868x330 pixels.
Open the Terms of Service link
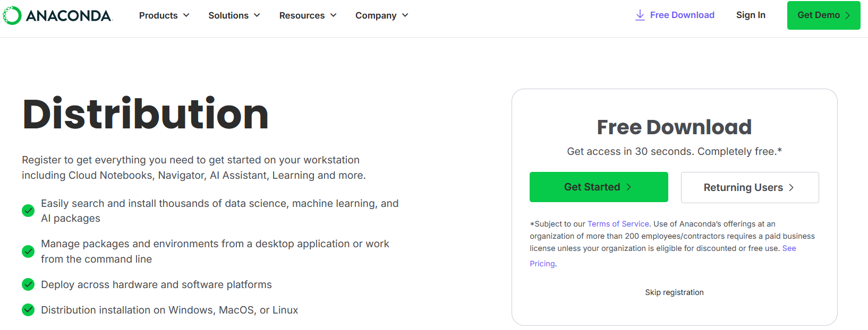(x=618, y=224)
